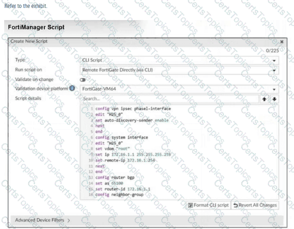The image size is (294, 229).
Task: Click the Revert All Changes button
Action: click(x=255, y=205)
